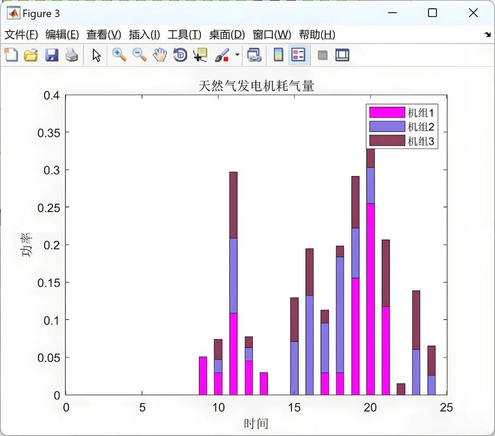This screenshot has width=495, height=436.
Task: Click the chart title 天然气发电机耗气量
Action: pos(256,86)
